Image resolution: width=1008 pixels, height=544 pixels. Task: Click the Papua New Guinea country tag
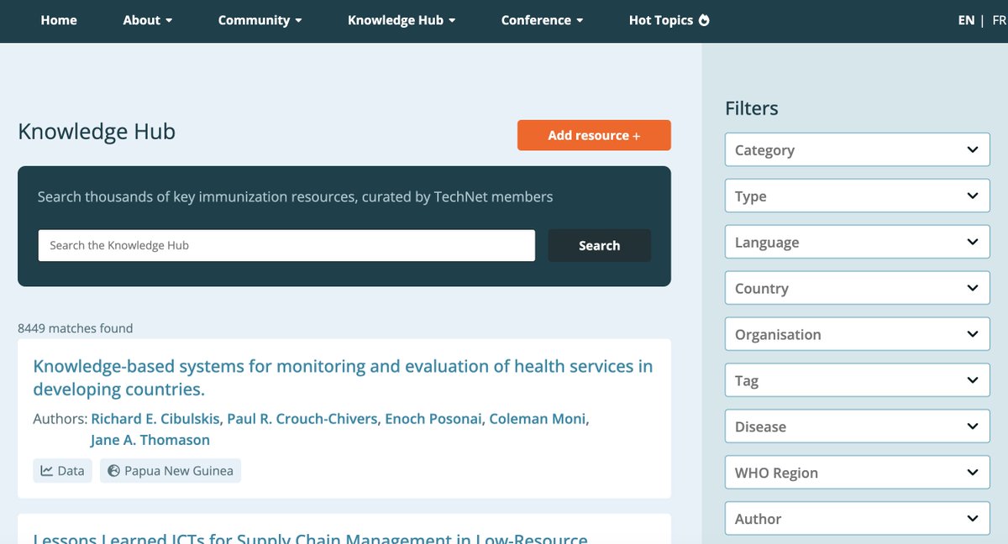click(x=171, y=471)
